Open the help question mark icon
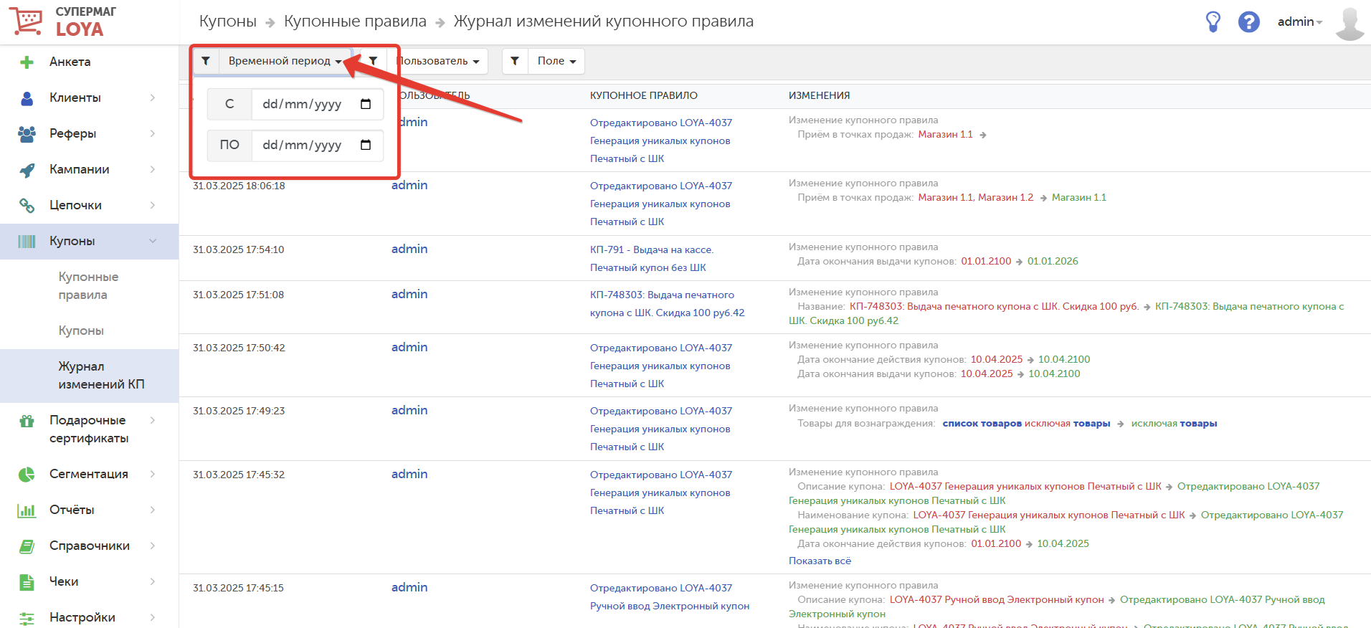 (1248, 22)
